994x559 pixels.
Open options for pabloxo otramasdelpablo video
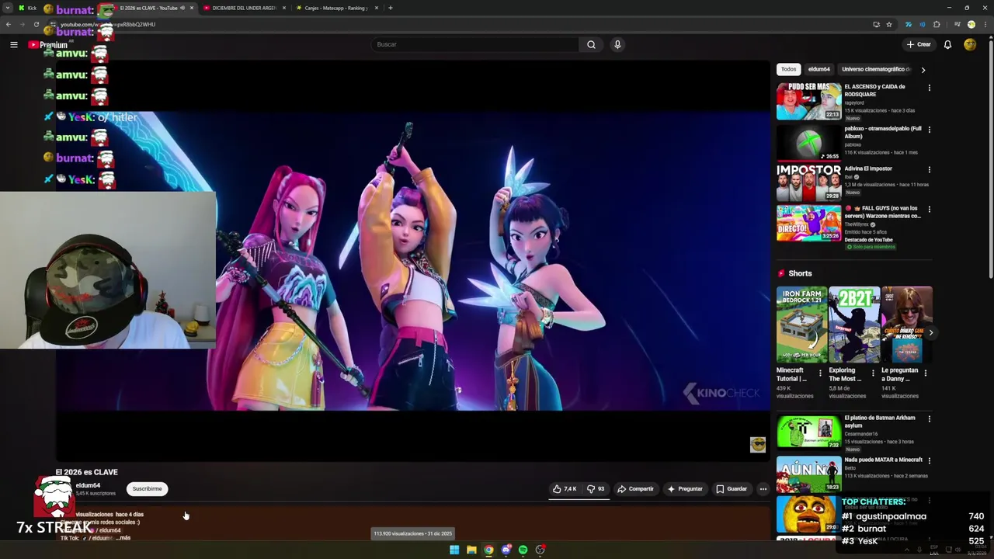[929, 130]
